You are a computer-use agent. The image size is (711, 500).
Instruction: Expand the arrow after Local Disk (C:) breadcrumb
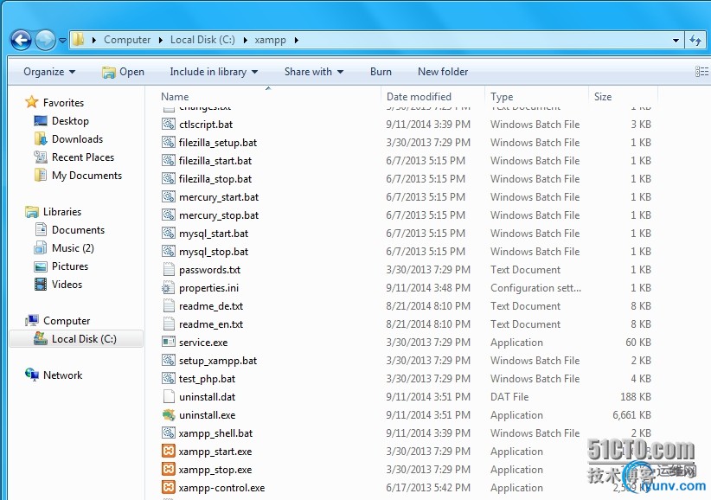246,40
